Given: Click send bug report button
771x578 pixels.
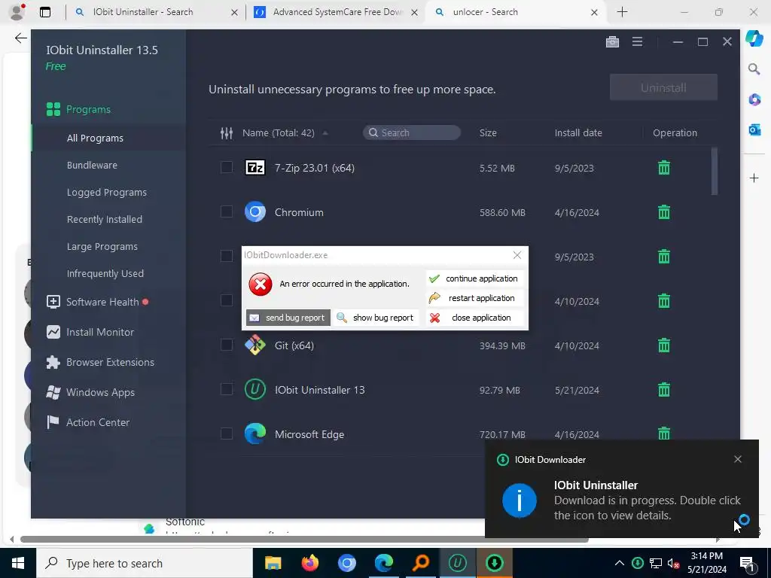Looking at the screenshot, I should 288,318.
